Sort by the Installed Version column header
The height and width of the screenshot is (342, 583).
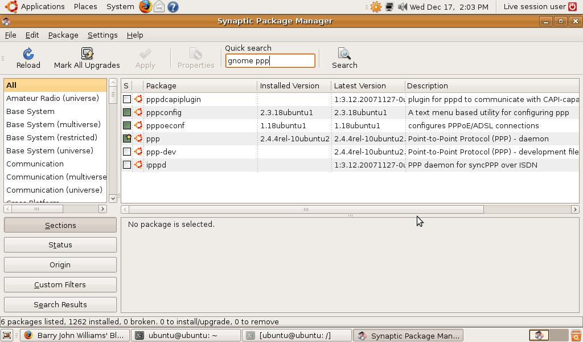[294, 86]
